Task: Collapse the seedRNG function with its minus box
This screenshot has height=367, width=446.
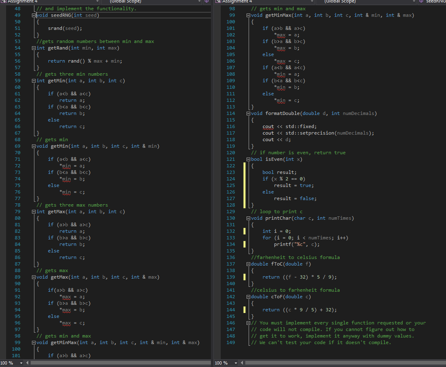Action: [x=34, y=15]
